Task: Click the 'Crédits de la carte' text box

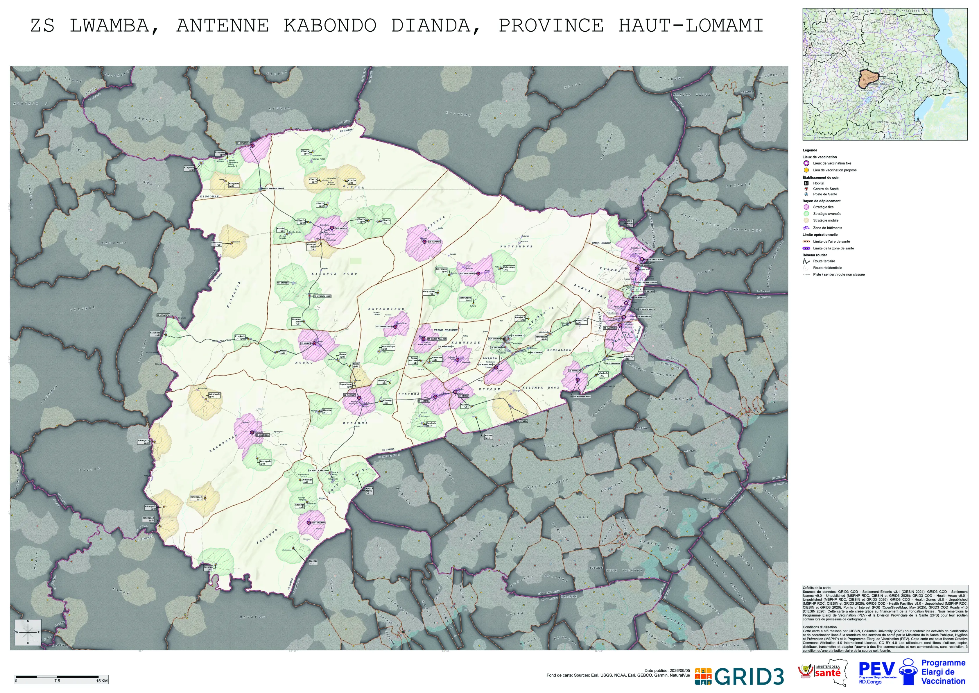Action: (885, 619)
